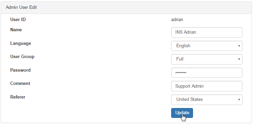Click the 'Comment' field label
253x124 pixels.
click(20, 84)
